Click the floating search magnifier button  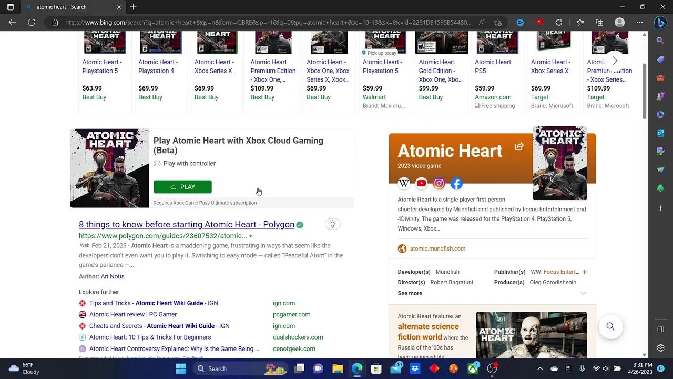610,326
